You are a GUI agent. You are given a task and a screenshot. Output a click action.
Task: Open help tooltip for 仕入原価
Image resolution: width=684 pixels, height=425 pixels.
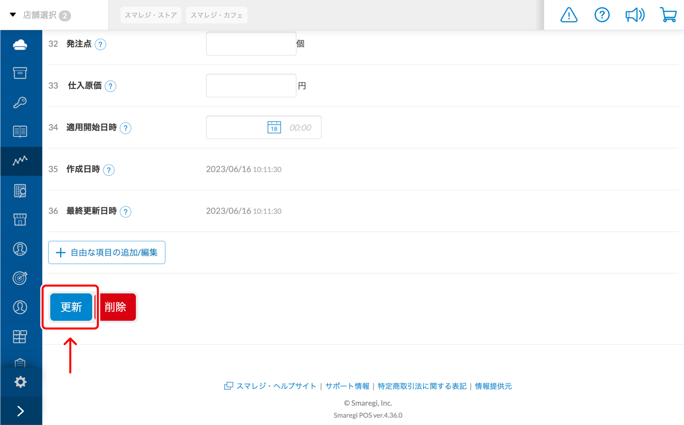point(110,86)
